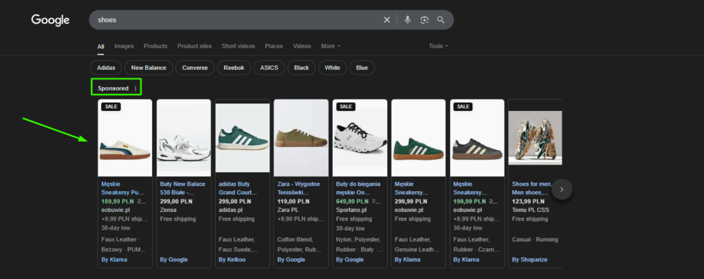Open the adidas Buty Grand Court link
704x279 pixels.
238,188
